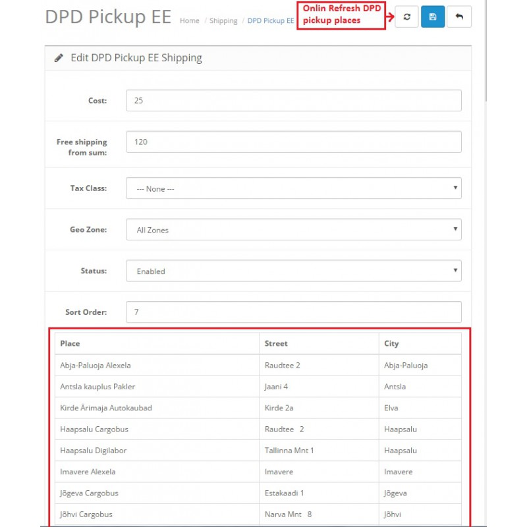
Task: Open the Shipping breadcrumb link
Action: point(223,21)
